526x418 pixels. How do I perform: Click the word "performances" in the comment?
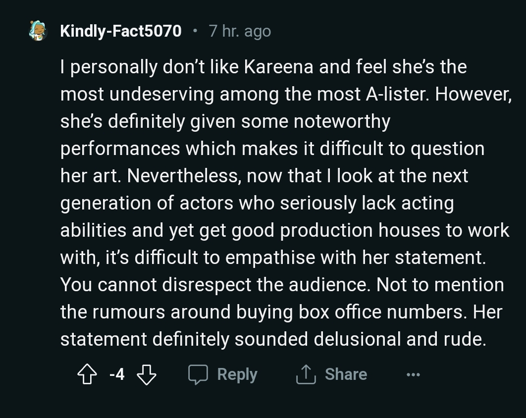120,149
